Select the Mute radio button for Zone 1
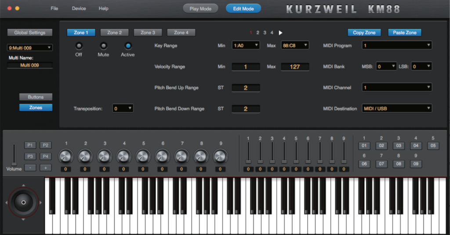 point(103,46)
